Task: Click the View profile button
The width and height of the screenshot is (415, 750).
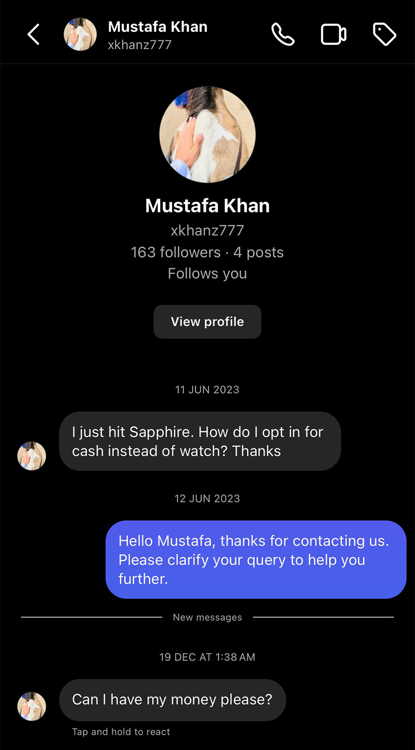Action: pyautogui.click(x=207, y=322)
